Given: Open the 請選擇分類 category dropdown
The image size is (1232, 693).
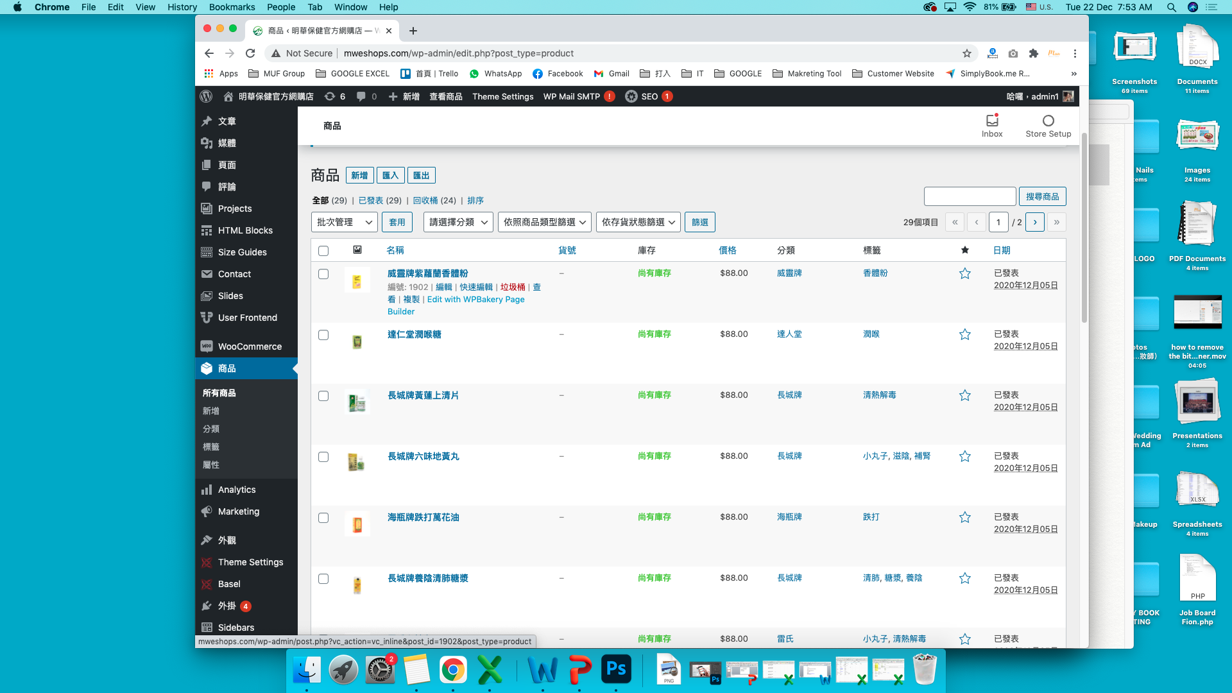Looking at the screenshot, I should (x=458, y=222).
